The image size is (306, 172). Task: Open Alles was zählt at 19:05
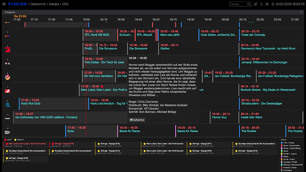coord(178,35)
